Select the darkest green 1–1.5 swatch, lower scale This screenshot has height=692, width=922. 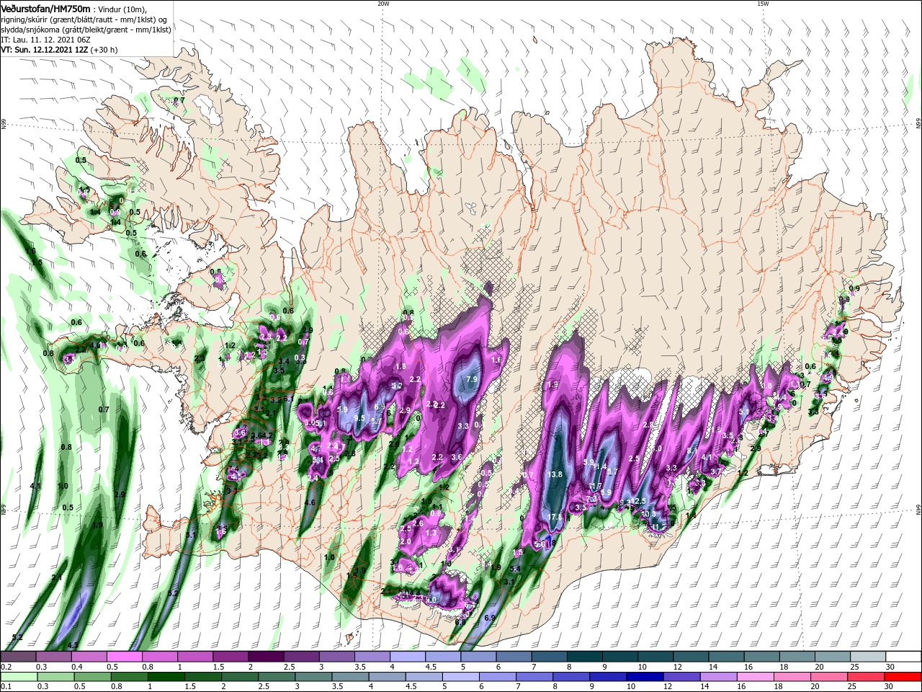point(166,677)
